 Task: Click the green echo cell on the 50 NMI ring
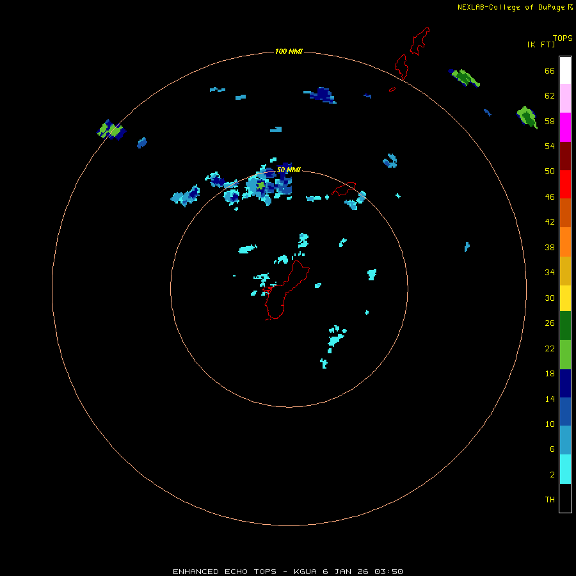(260, 186)
